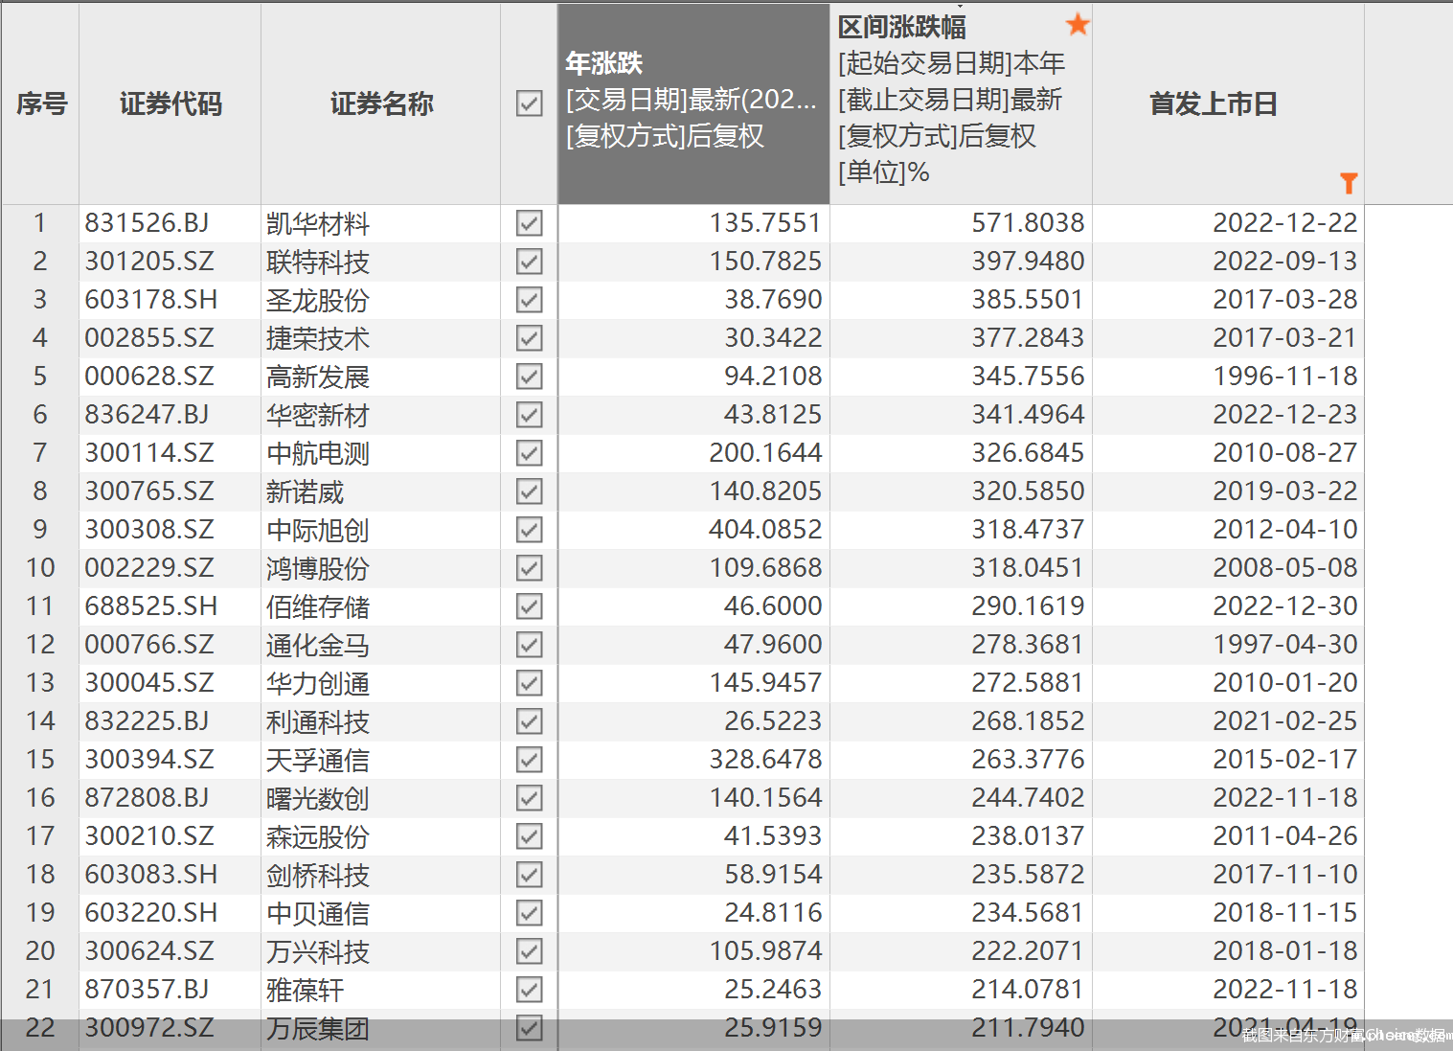
Task: Toggle the checkbox for 万兴科技
Action: pos(528,950)
